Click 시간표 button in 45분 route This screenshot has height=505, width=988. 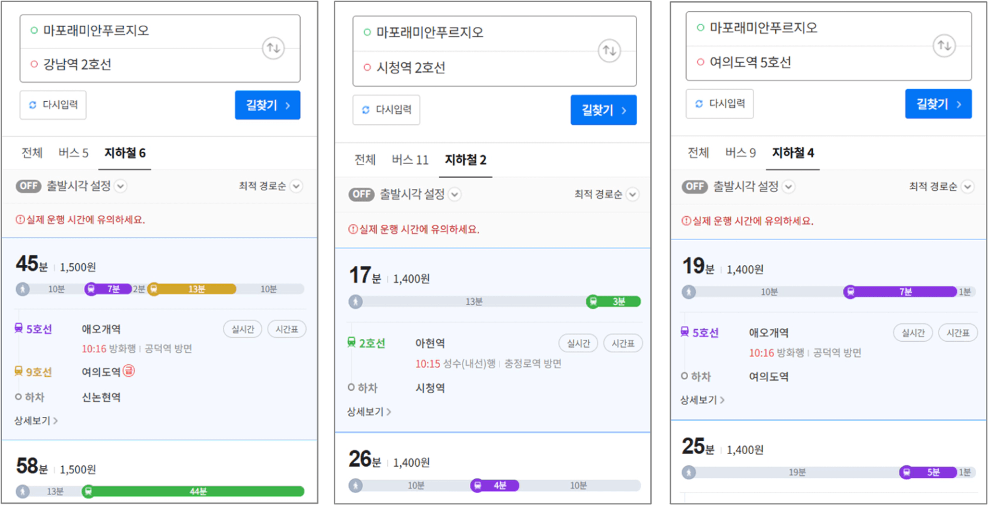tap(287, 329)
